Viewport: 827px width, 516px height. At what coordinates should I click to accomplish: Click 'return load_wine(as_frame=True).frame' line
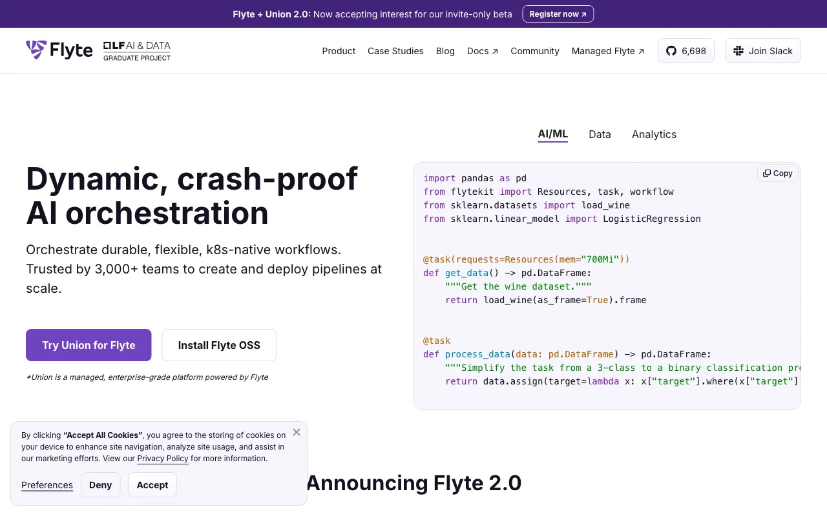(x=546, y=300)
